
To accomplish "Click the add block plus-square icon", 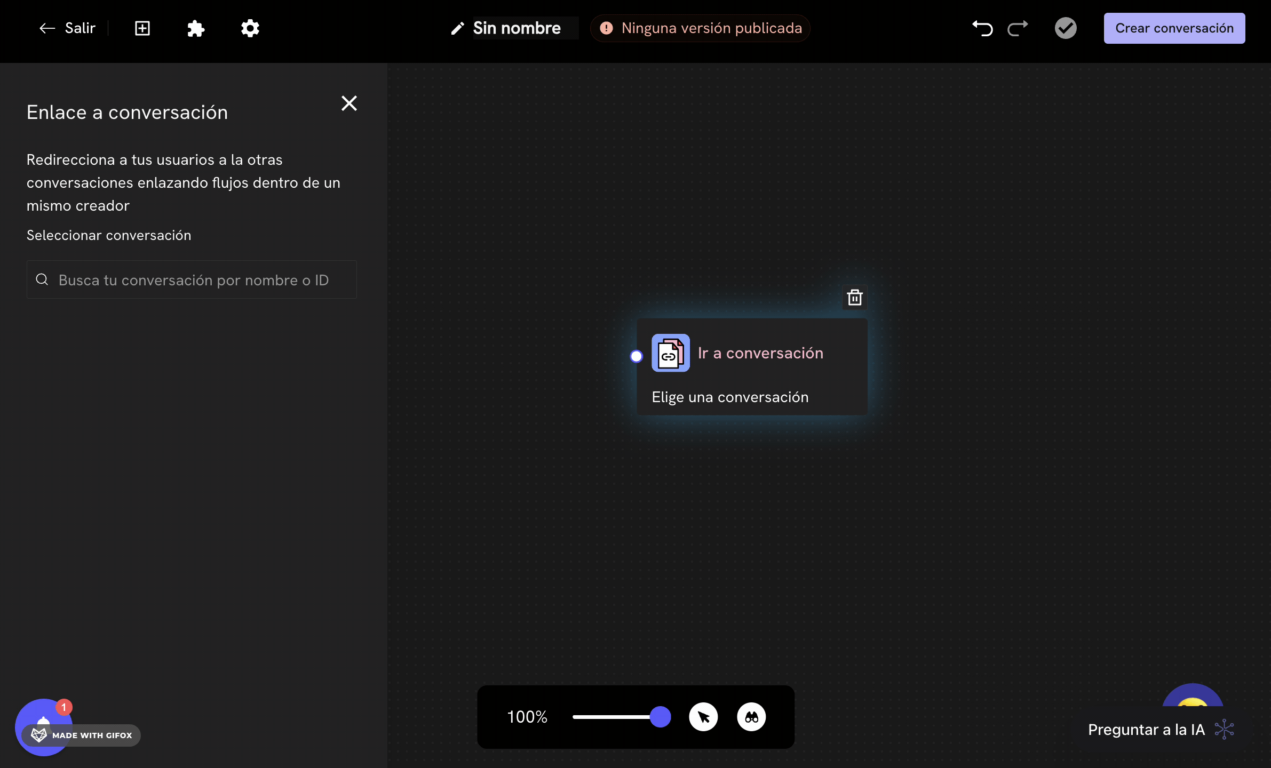I will tap(142, 28).
